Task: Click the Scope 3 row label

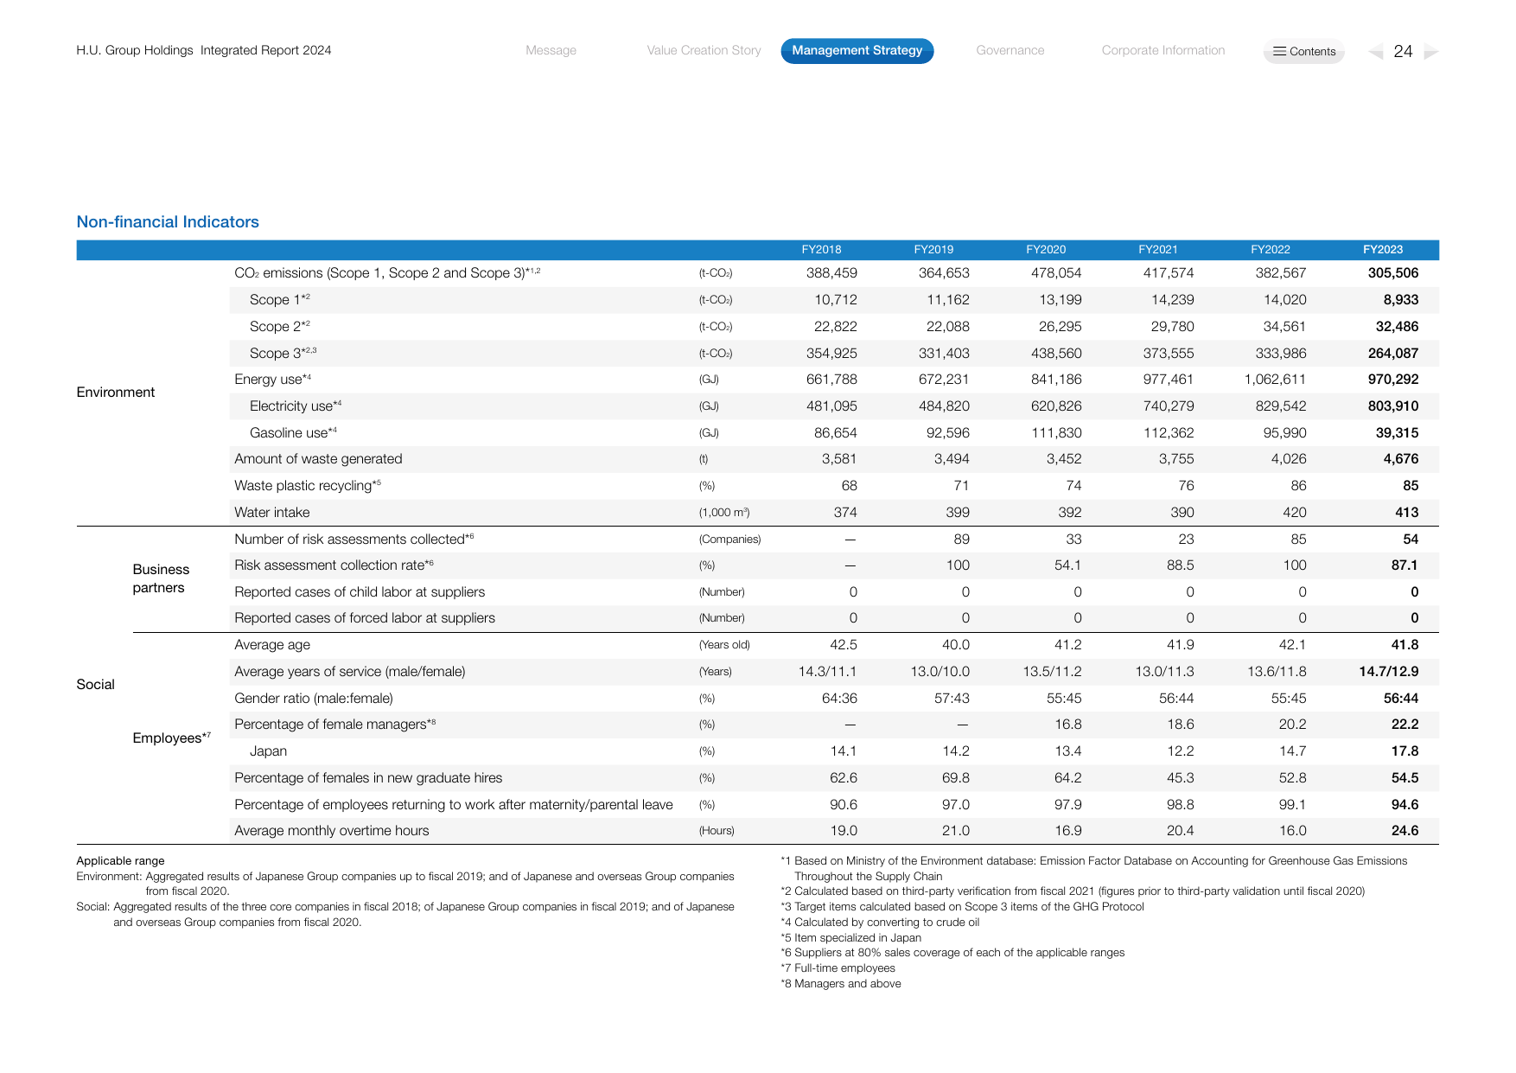Action: [283, 353]
